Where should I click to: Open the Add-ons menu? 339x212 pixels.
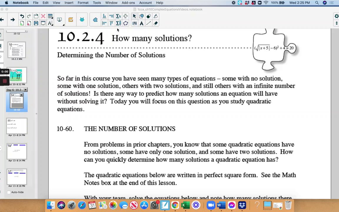pyautogui.click(x=128, y=3)
